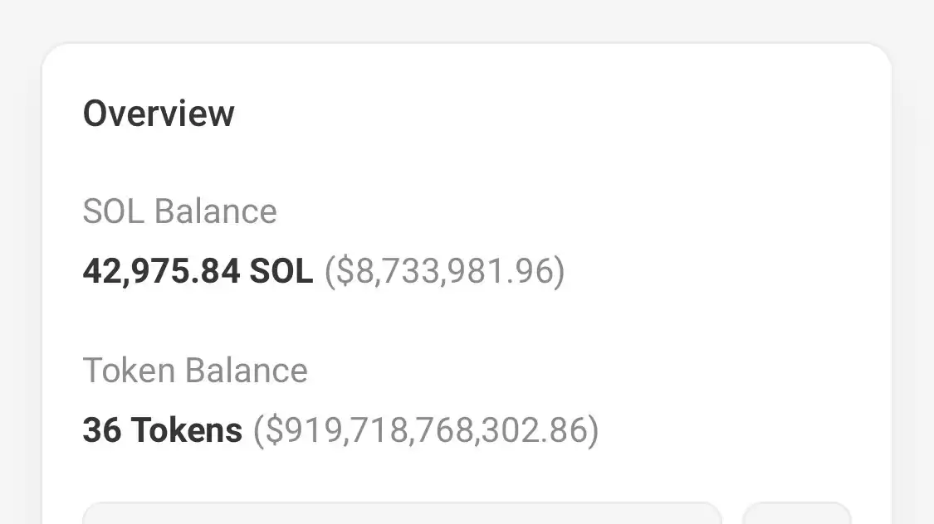The height and width of the screenshot is (524, 934).
Task: Click the SOL Balance label
Action: coord(179,211)
